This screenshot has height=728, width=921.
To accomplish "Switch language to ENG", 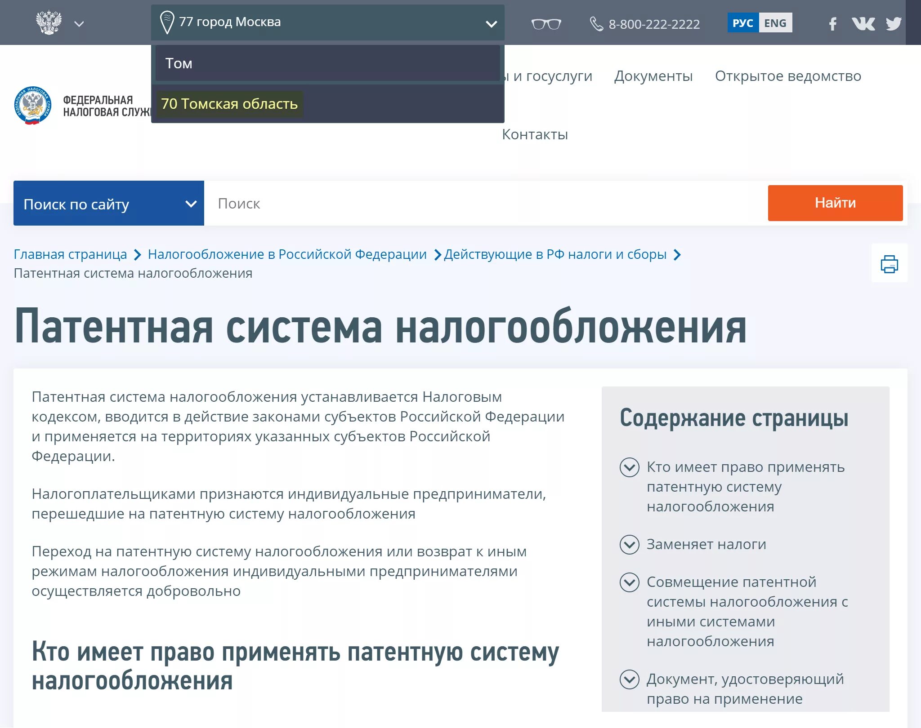I will [775, 23].
